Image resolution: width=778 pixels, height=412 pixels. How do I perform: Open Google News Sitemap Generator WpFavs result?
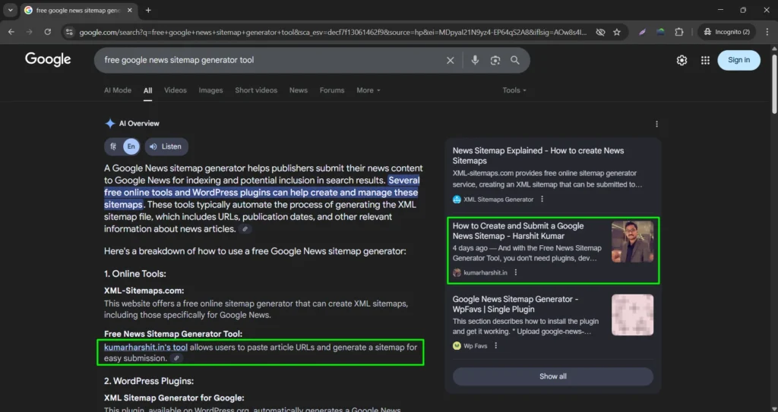[516, 304]
